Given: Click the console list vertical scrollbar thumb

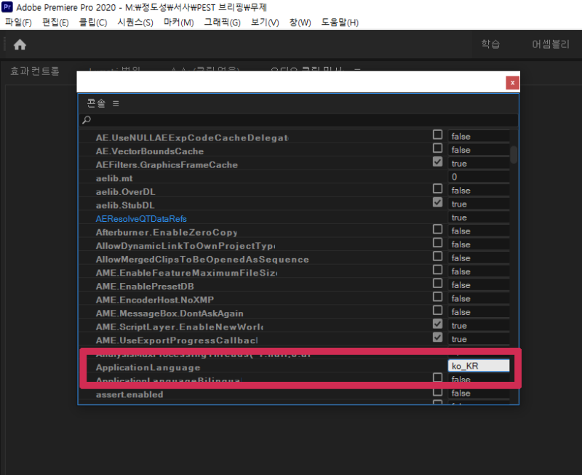Looking at the screenshot, I should click(514, 155).
